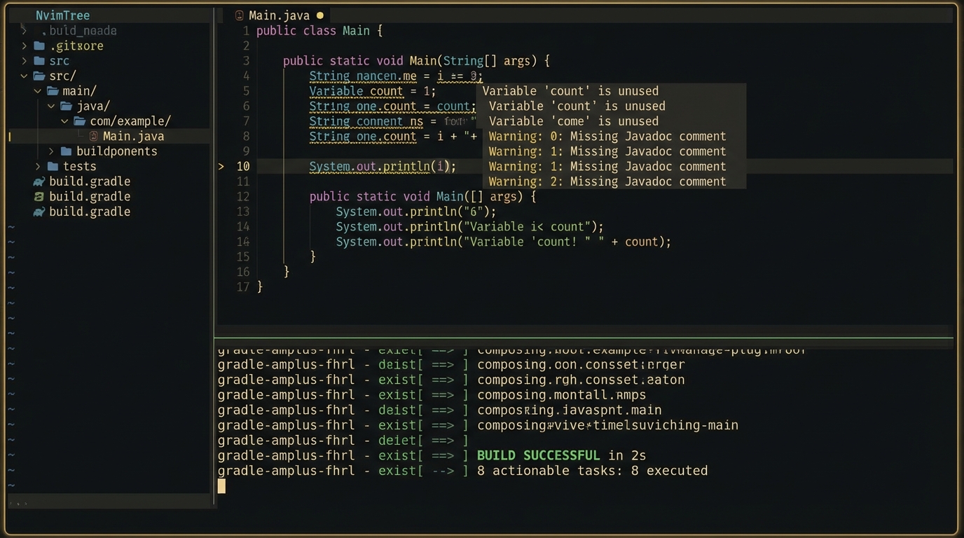Click the modified dot on the Main.java tab

320,15
